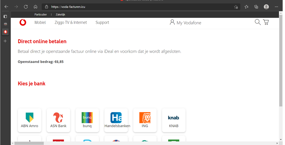Add page to favorites star icon
This screenshot has width=285, height=145.
click(x=236, y=7)
